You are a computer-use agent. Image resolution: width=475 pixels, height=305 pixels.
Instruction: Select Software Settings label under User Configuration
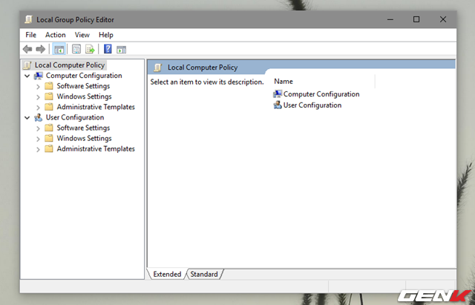point(83,128)
